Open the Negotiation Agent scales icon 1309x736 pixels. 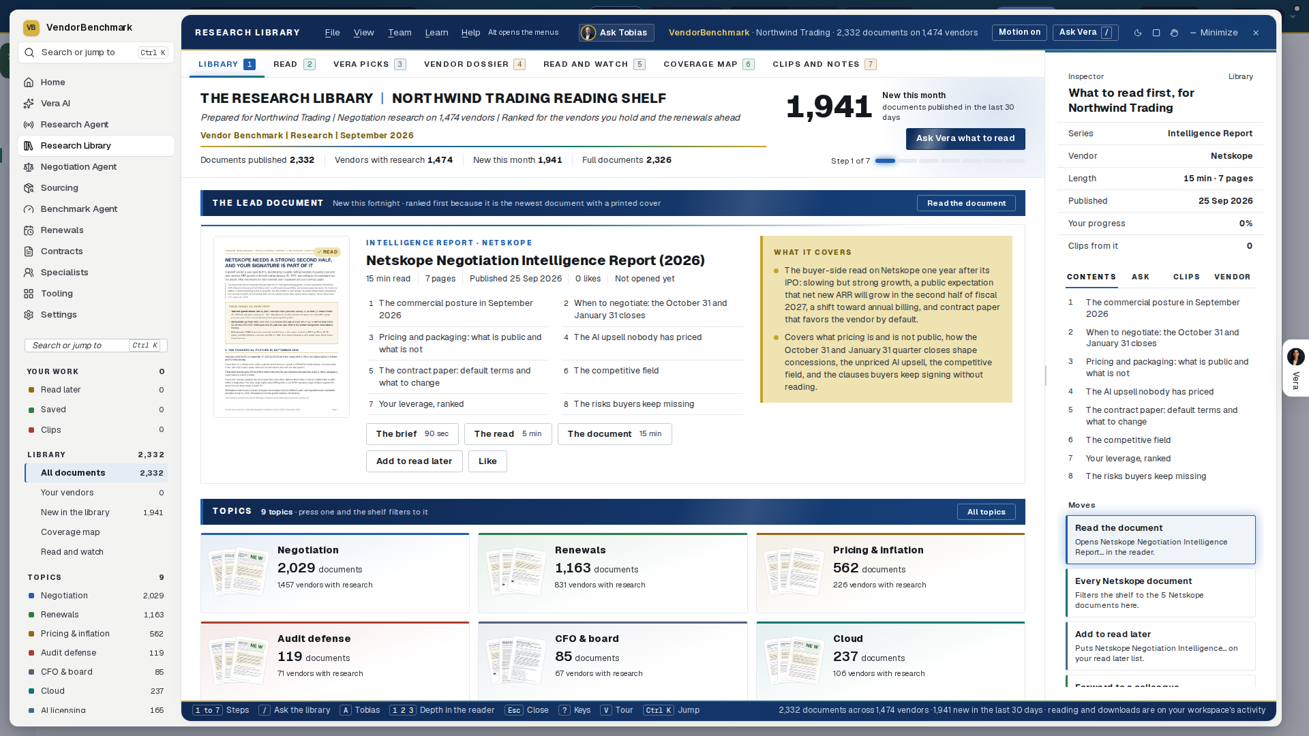29,167
